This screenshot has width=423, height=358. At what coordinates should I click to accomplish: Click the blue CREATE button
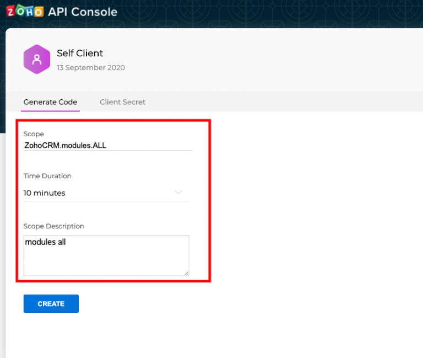pos(51,304)
